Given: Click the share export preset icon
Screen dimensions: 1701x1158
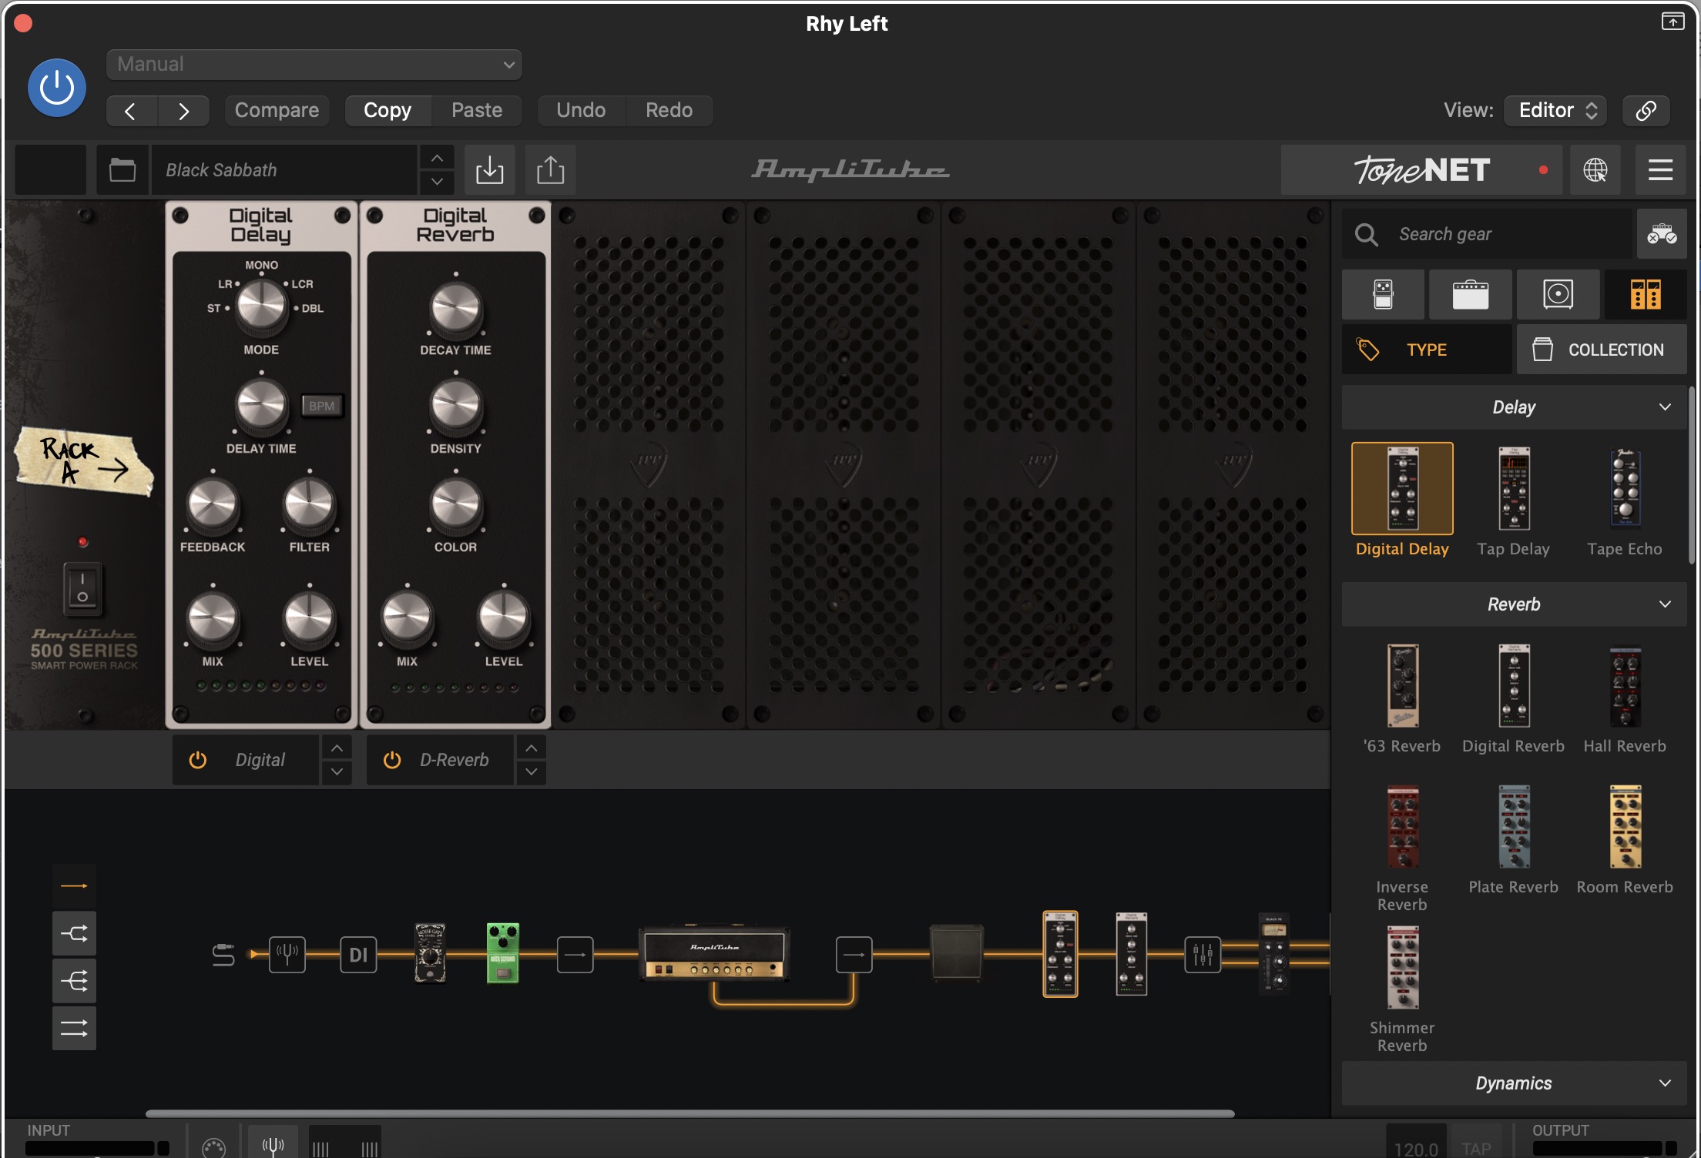Looking at the screenshot, I should (550, 170).
